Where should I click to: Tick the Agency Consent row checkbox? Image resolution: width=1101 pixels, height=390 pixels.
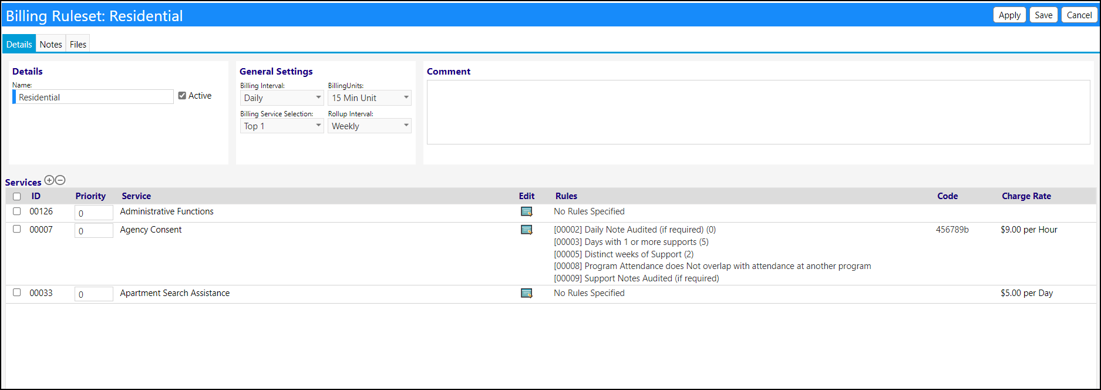coord(17,229)
